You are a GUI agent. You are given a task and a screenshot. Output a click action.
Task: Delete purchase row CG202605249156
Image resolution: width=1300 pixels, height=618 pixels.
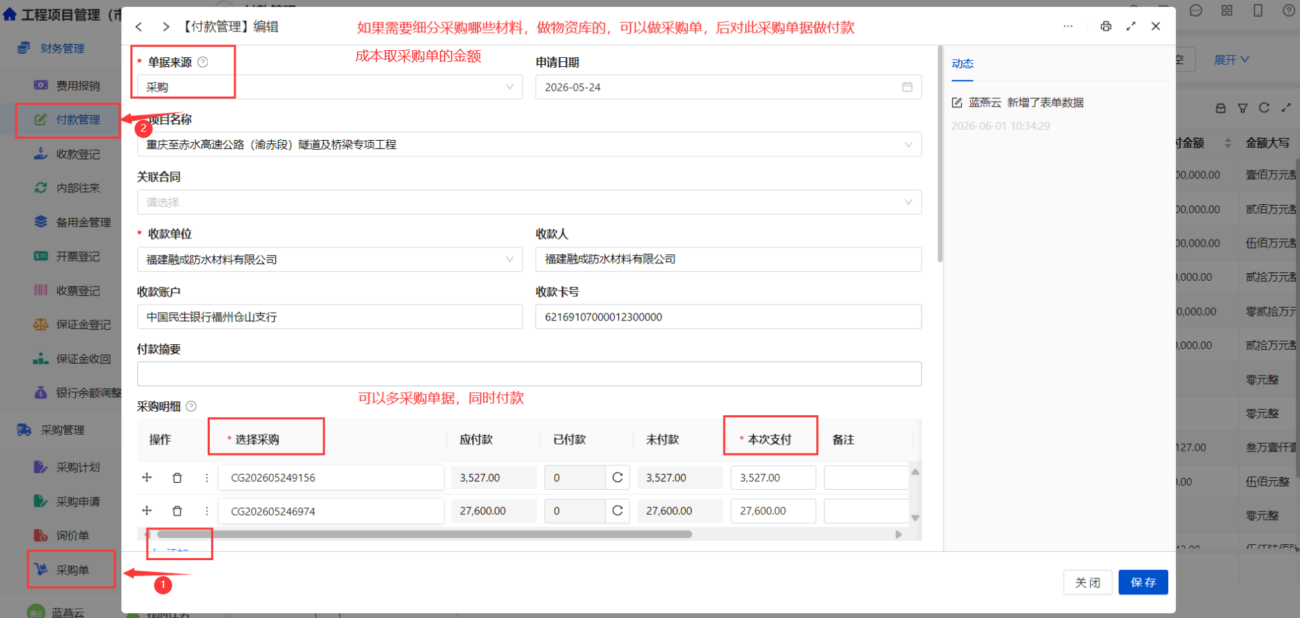pyautogui.click(x=177, y=478)
